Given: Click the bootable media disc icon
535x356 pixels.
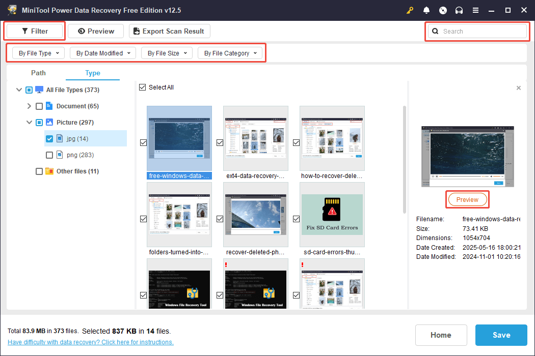Looking at the screenshot, I should 443,10.
